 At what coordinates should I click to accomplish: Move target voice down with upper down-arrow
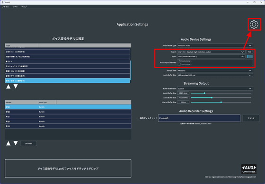[16, 87]
